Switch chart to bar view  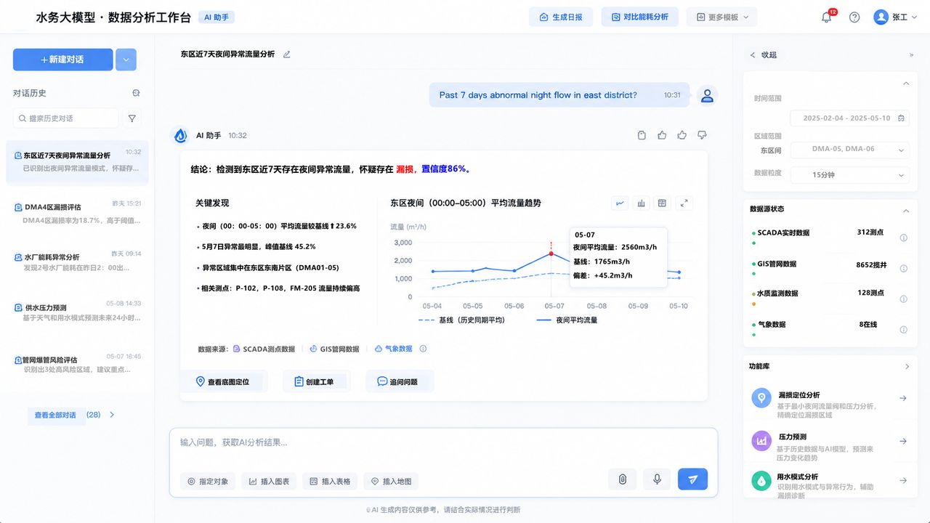click(641, 203)
